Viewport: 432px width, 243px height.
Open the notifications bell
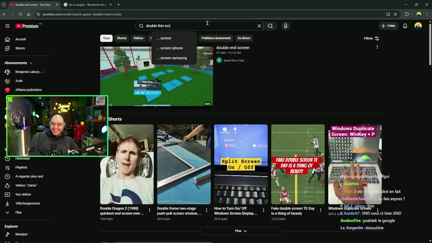click(405, 26)
